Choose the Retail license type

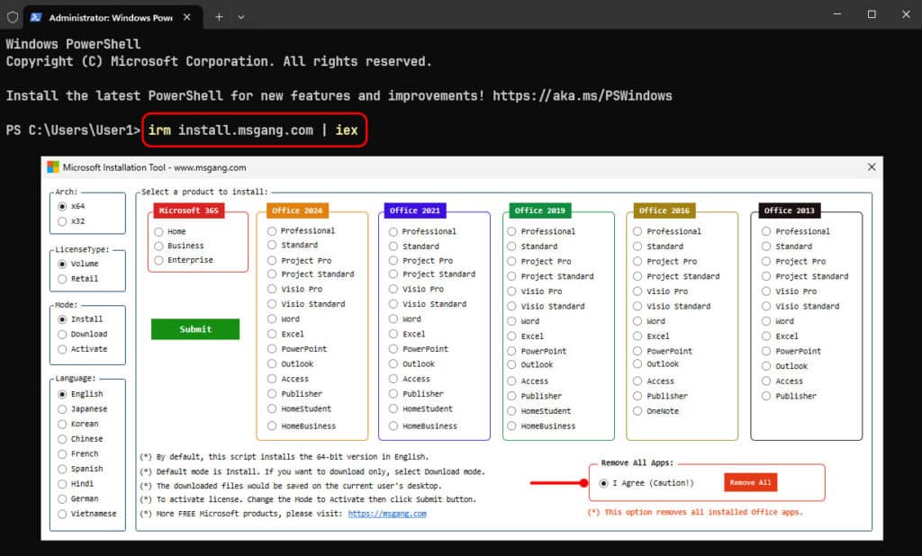point(62,279)
